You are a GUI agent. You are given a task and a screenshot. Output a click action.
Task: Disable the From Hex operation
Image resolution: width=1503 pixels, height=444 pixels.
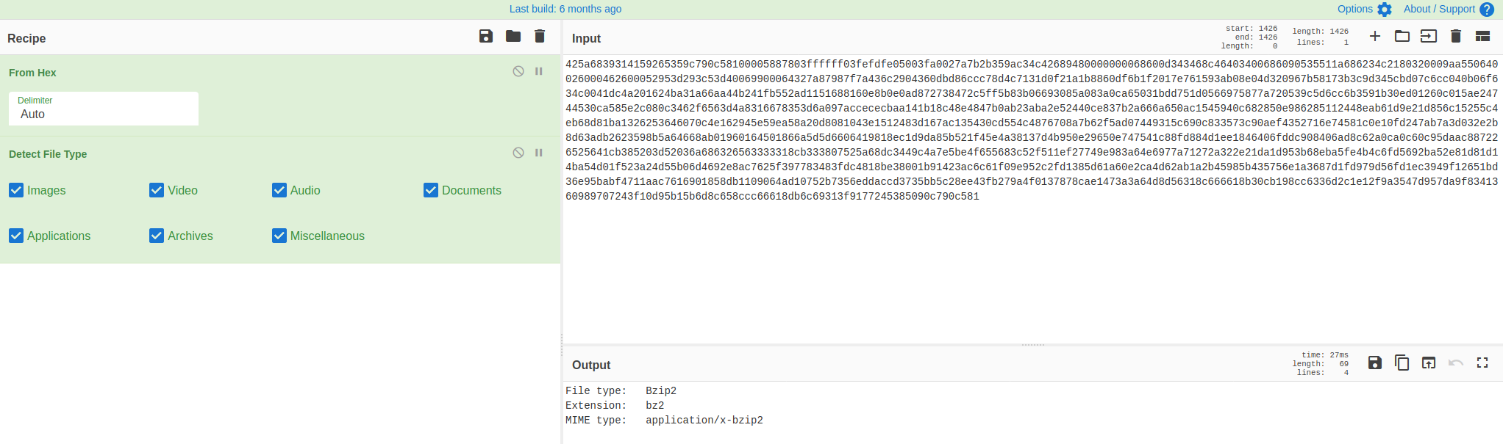tap(518, 71)
